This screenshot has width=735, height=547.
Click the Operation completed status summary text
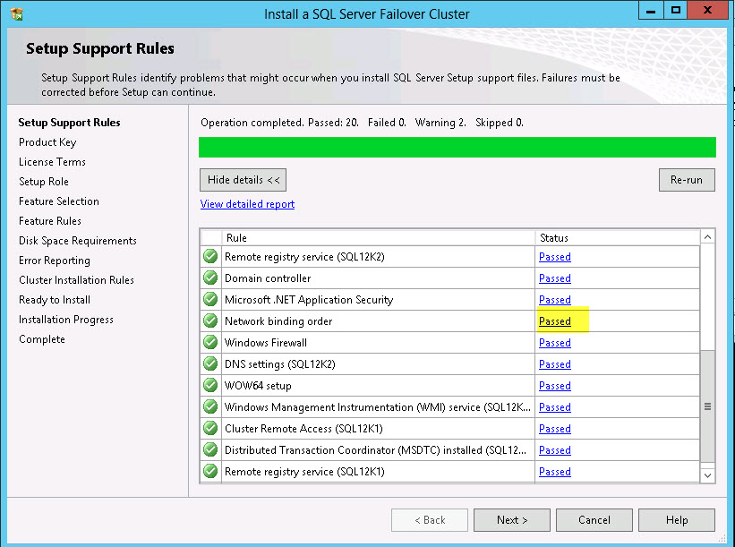click(x=362, y=123)
